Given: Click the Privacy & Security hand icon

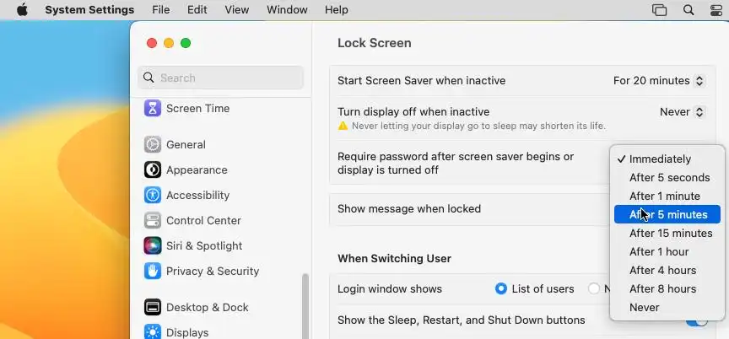Looking at the screenshot, I should click(153, 271).
